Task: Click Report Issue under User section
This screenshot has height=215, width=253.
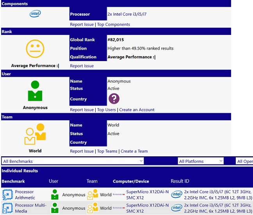Action: point(82,110)
